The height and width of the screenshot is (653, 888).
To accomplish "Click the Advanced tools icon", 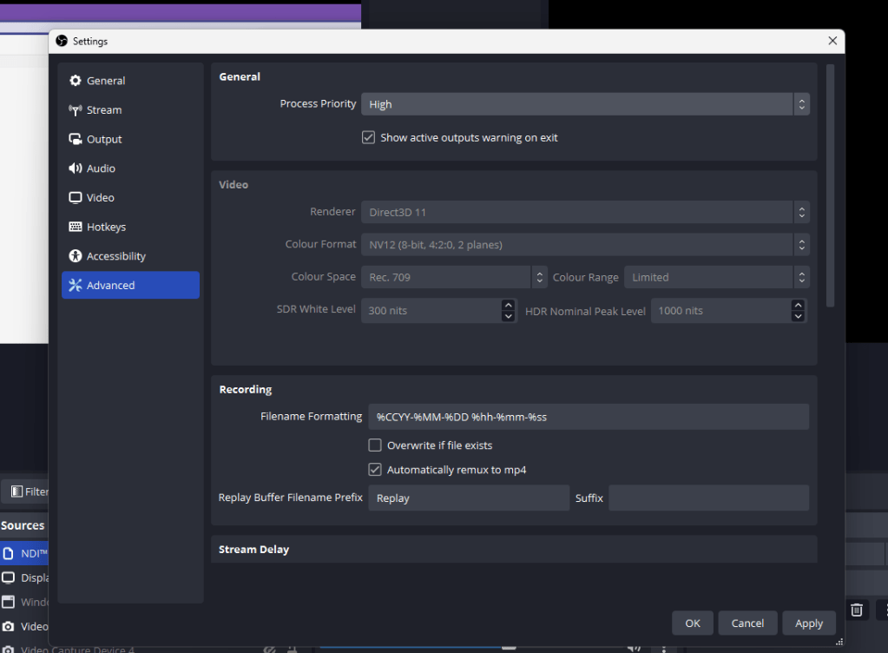I will click(x=76, y=285).
